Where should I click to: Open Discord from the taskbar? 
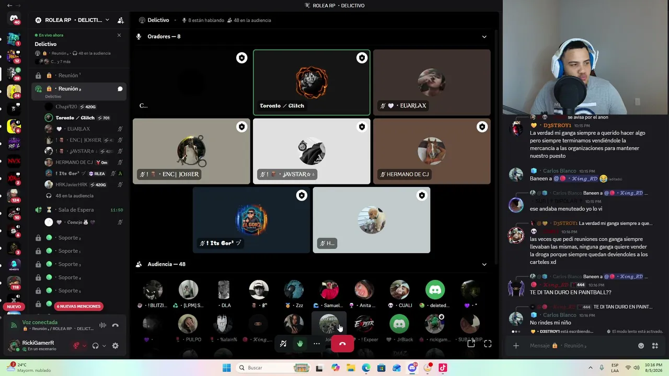412,368
